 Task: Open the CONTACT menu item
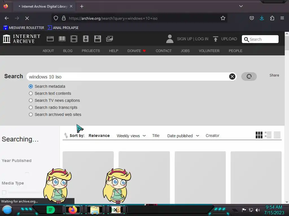tap(163, 51)
